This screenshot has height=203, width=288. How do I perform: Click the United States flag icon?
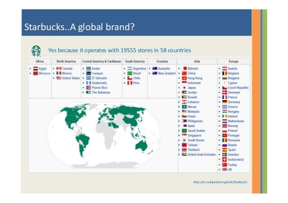(x=59, y=78)
